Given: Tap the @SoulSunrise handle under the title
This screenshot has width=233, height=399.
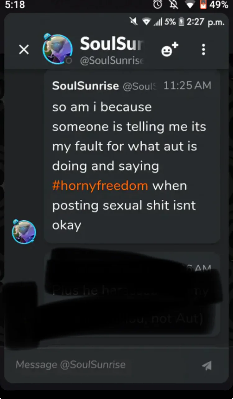Looking at the screenshot, I should point(112,60).
